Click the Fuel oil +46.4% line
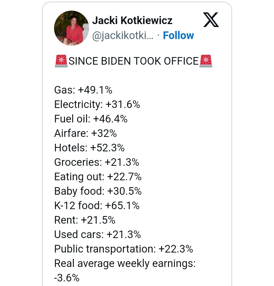The width and height of the screenshot is (274, 286). tap(91, 119)
